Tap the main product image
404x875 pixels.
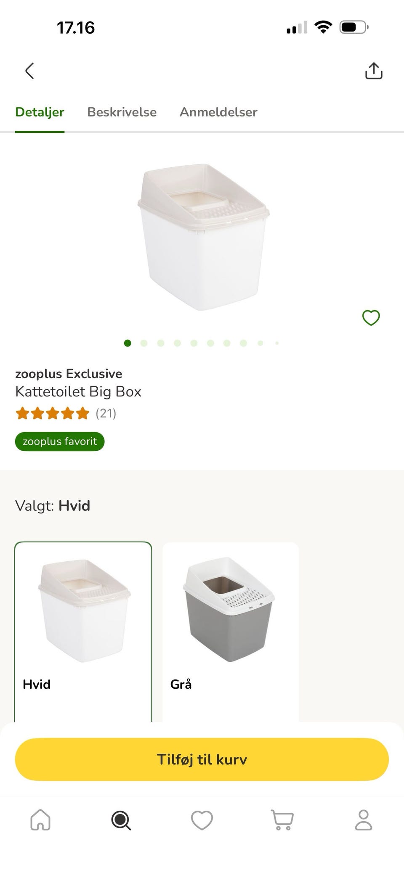[x=204, y=237]
